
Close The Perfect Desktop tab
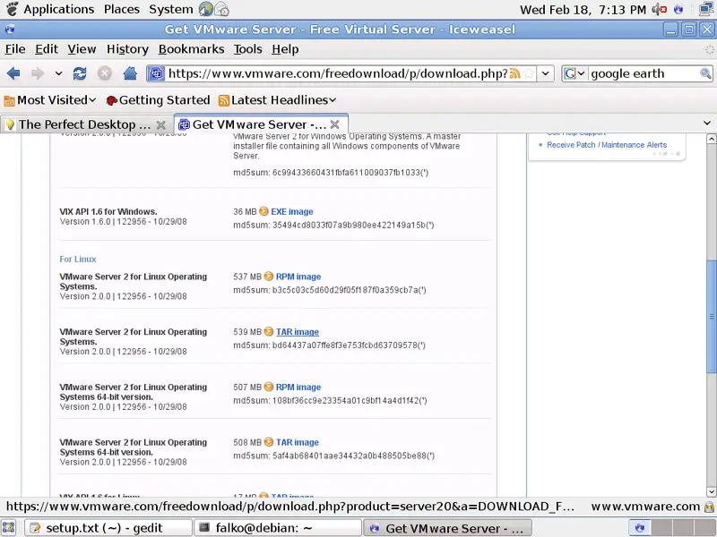[161, 124]
